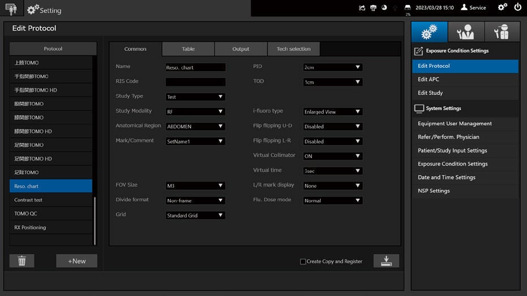This screenshot has height=296, width=527.
Task: Open the Divide format dropdown
Action: click(x=195, y=201)
